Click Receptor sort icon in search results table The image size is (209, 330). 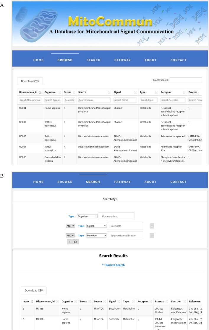point(150,301)
